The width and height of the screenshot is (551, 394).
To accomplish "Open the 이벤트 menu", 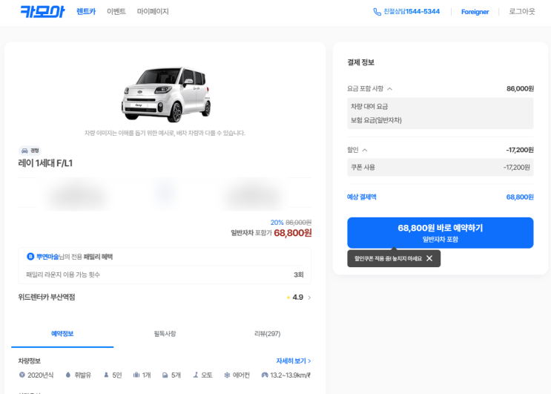I will click(x=116, y=12).
